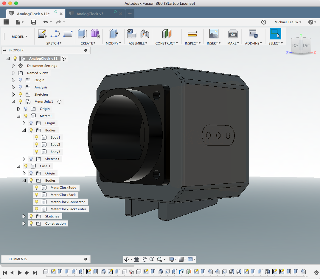Open the 3D Print Make icon

coord(233,34)
